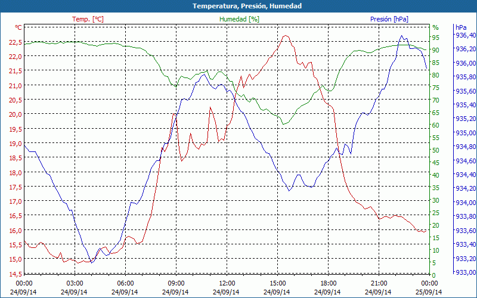477x298 pixels.
Task: Click the 25/09/14 date label
Action: [x=429, y=292]
